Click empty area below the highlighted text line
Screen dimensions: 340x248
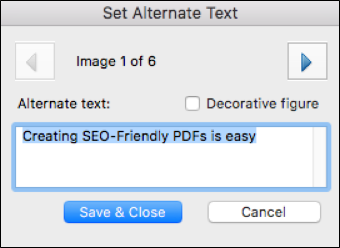click(x=164, y=166)
